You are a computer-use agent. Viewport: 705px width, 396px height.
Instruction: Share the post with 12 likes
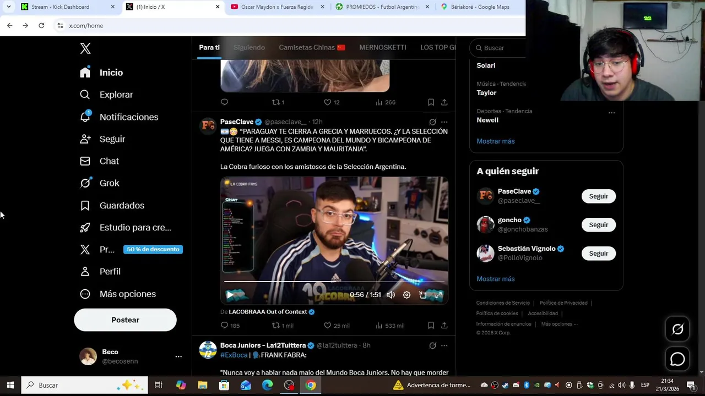444,102
